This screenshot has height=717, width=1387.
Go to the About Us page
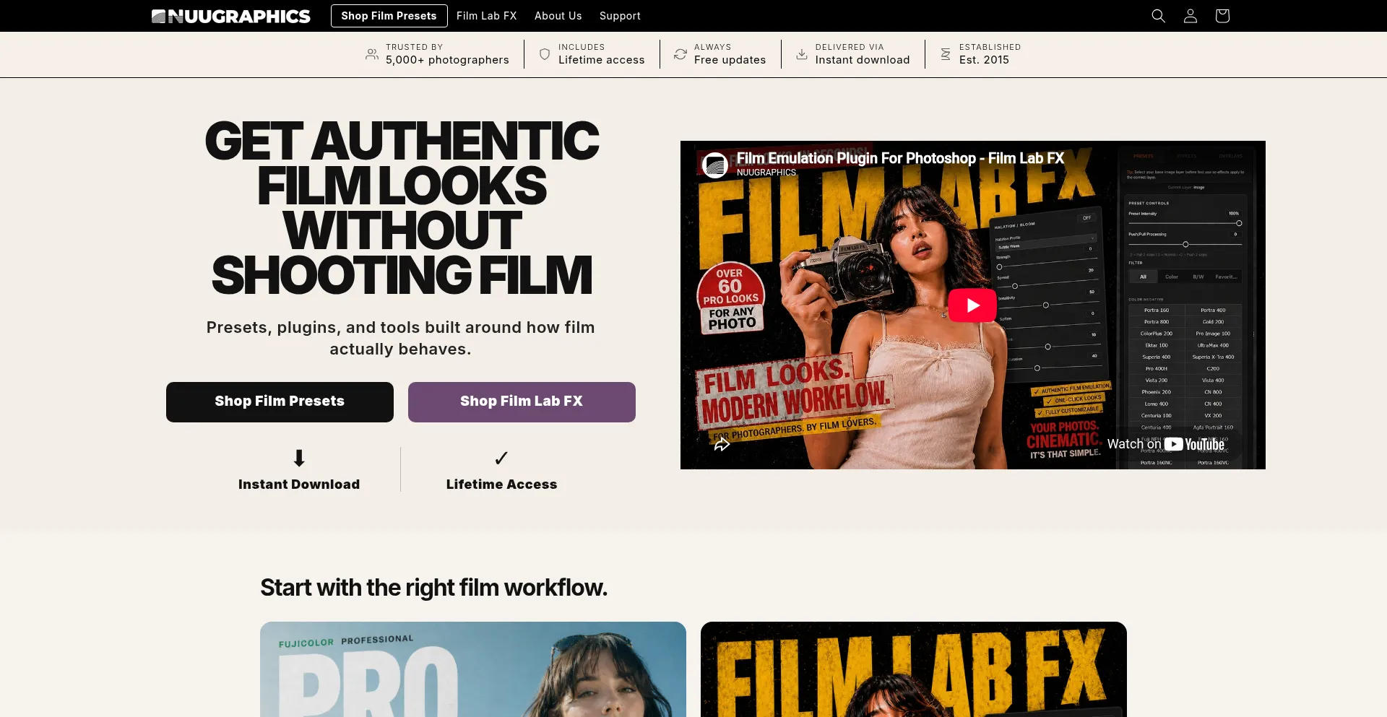click(558, 16)
